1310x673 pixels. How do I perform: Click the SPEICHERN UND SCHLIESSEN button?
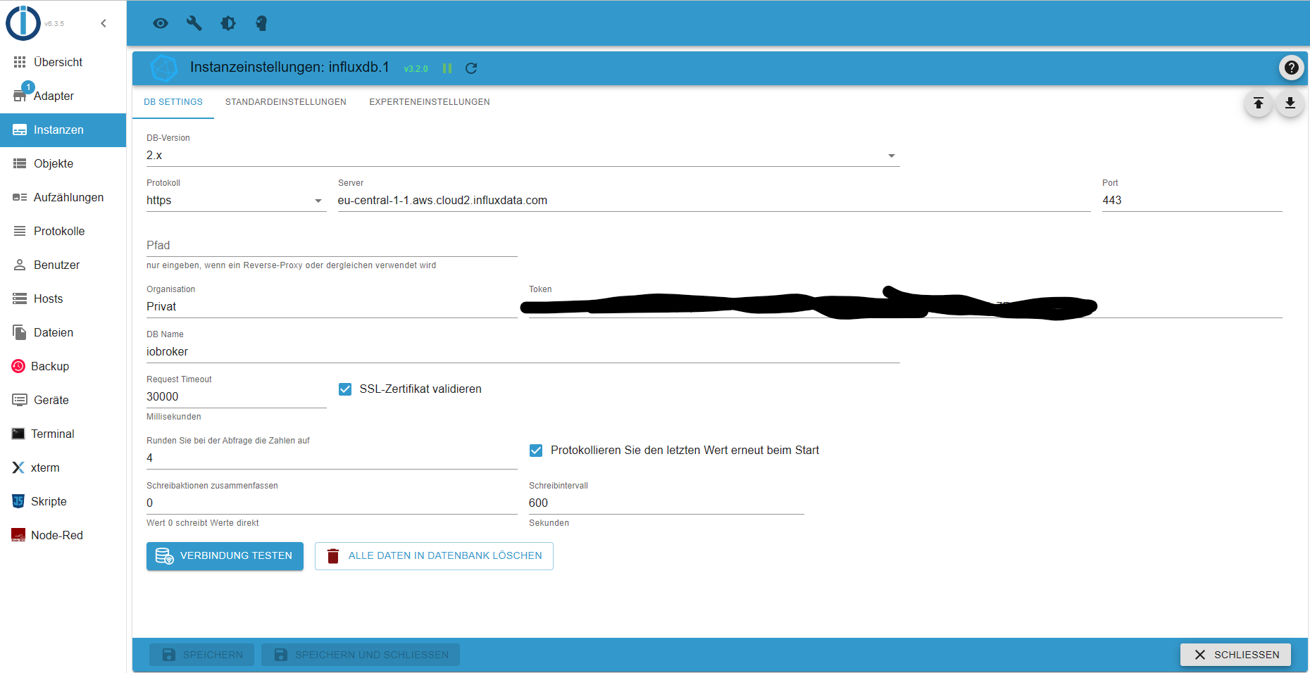(x=361, y=655)
